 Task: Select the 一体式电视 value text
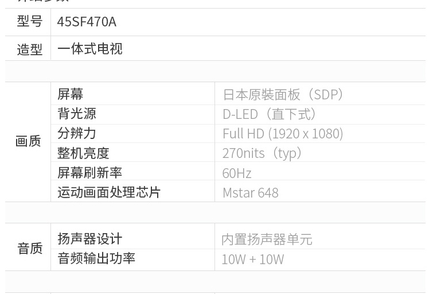[x=89, y=49]
